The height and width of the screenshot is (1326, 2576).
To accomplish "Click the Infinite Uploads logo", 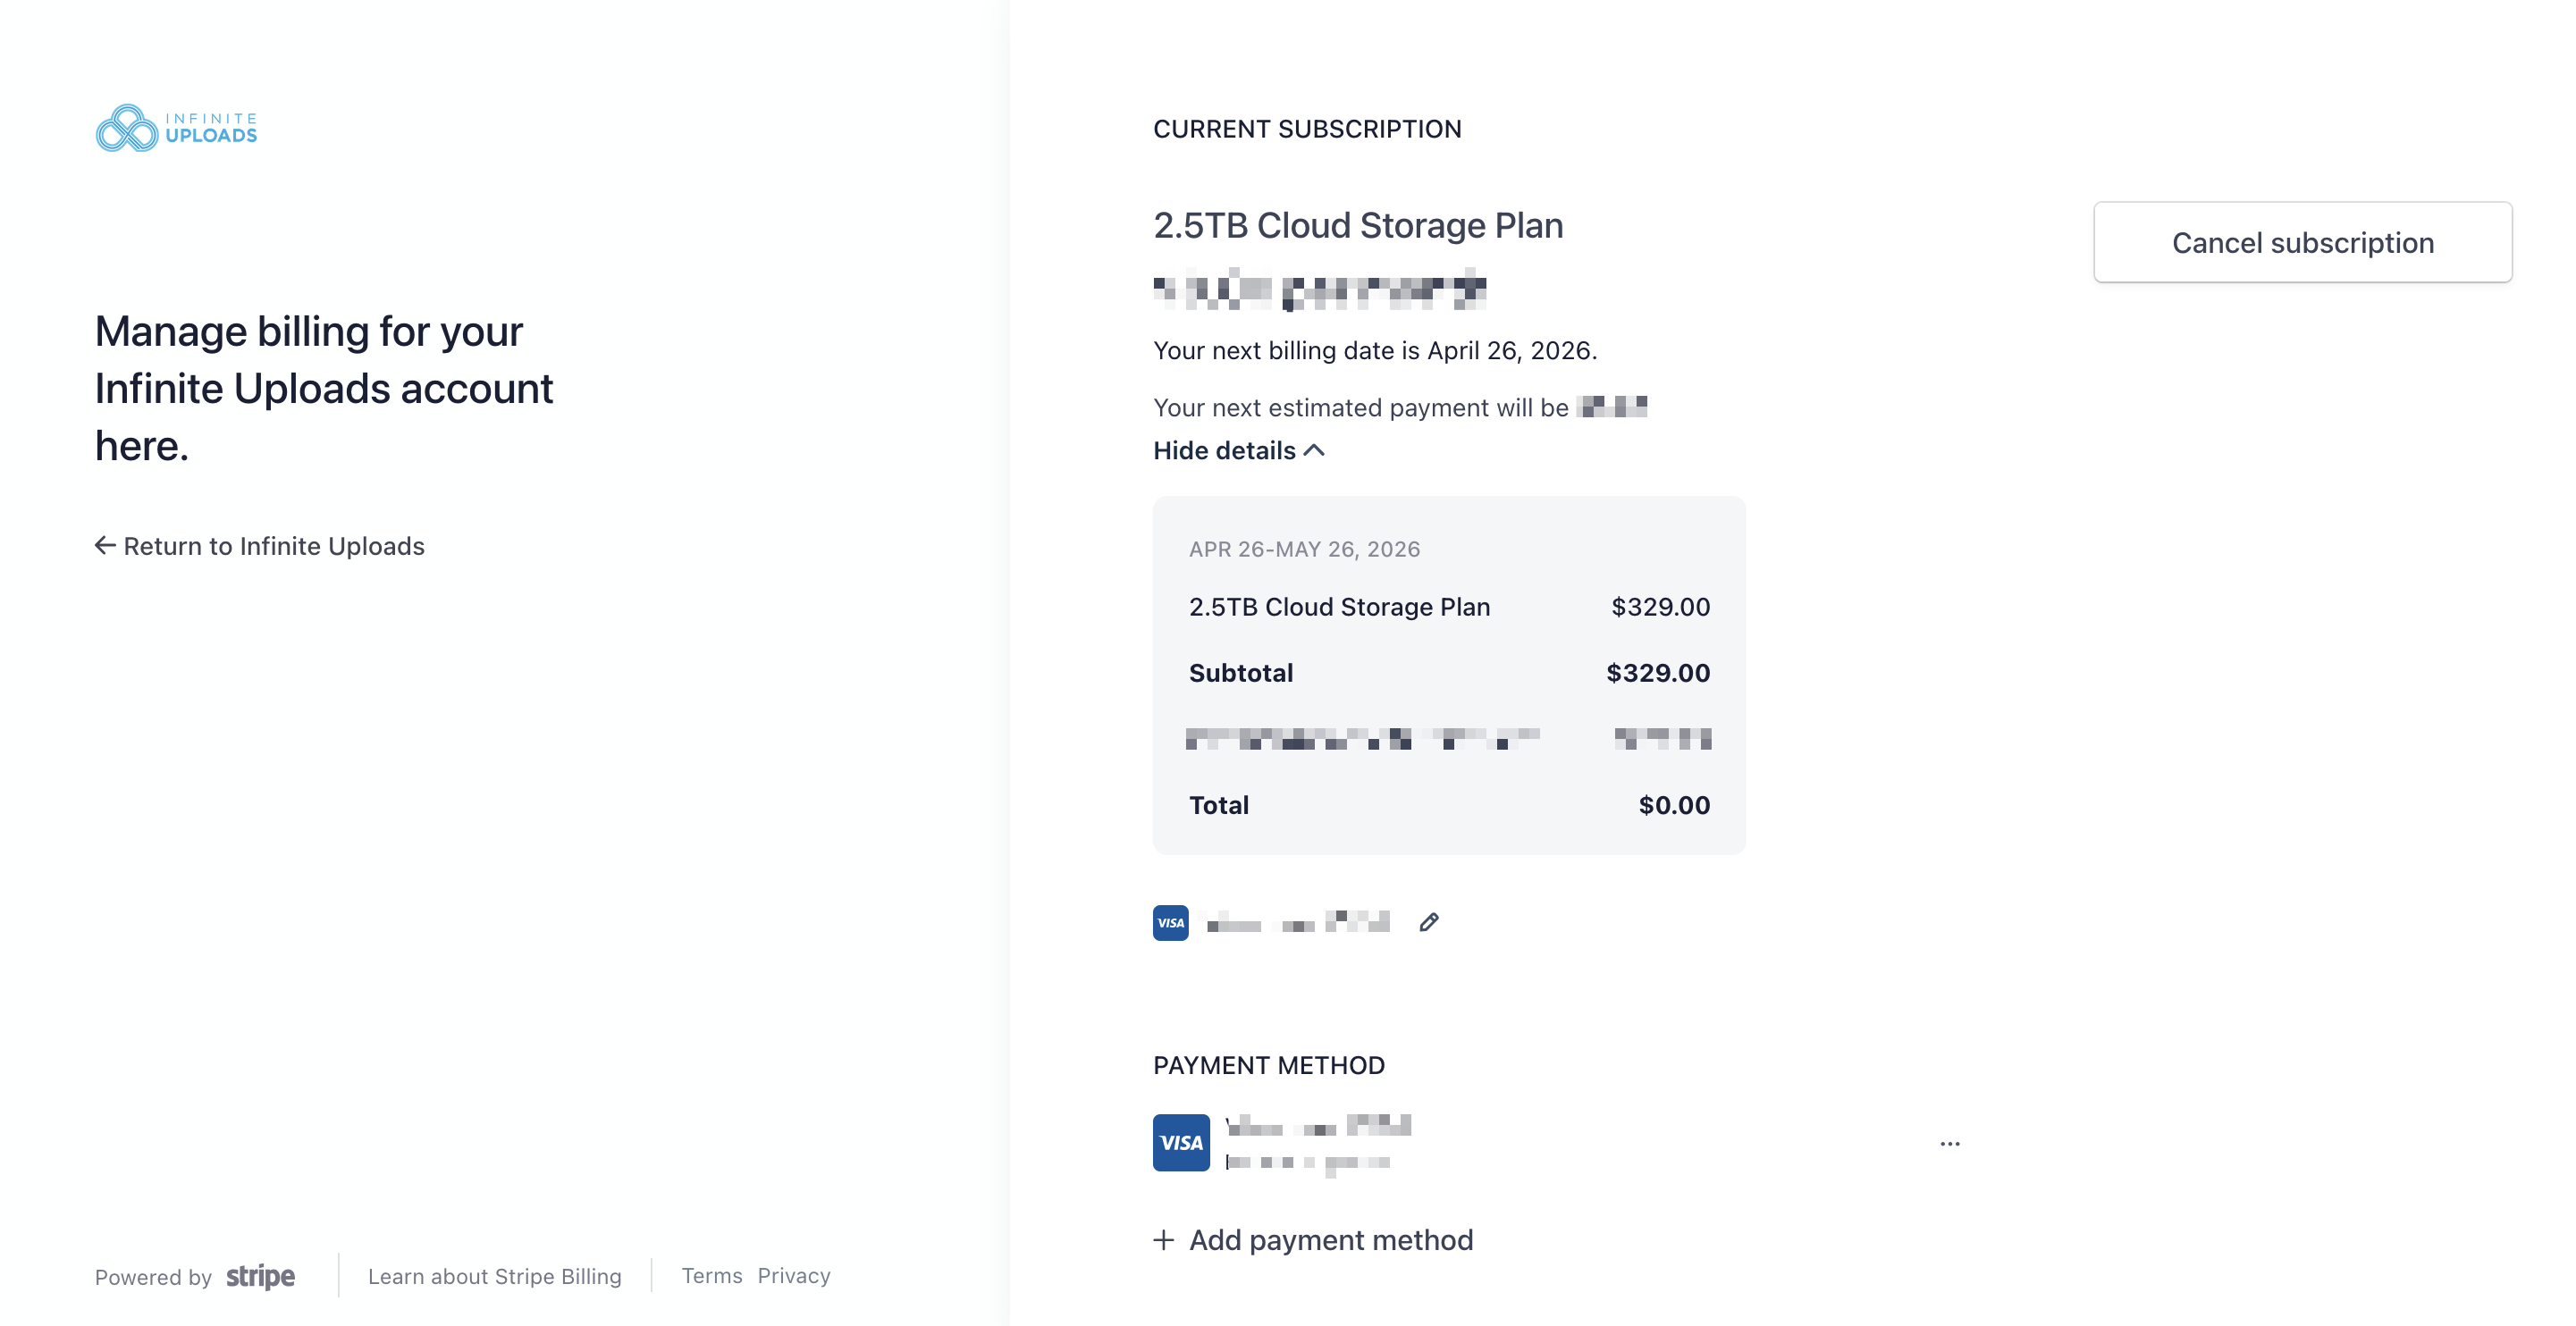I will coord(176,127).
